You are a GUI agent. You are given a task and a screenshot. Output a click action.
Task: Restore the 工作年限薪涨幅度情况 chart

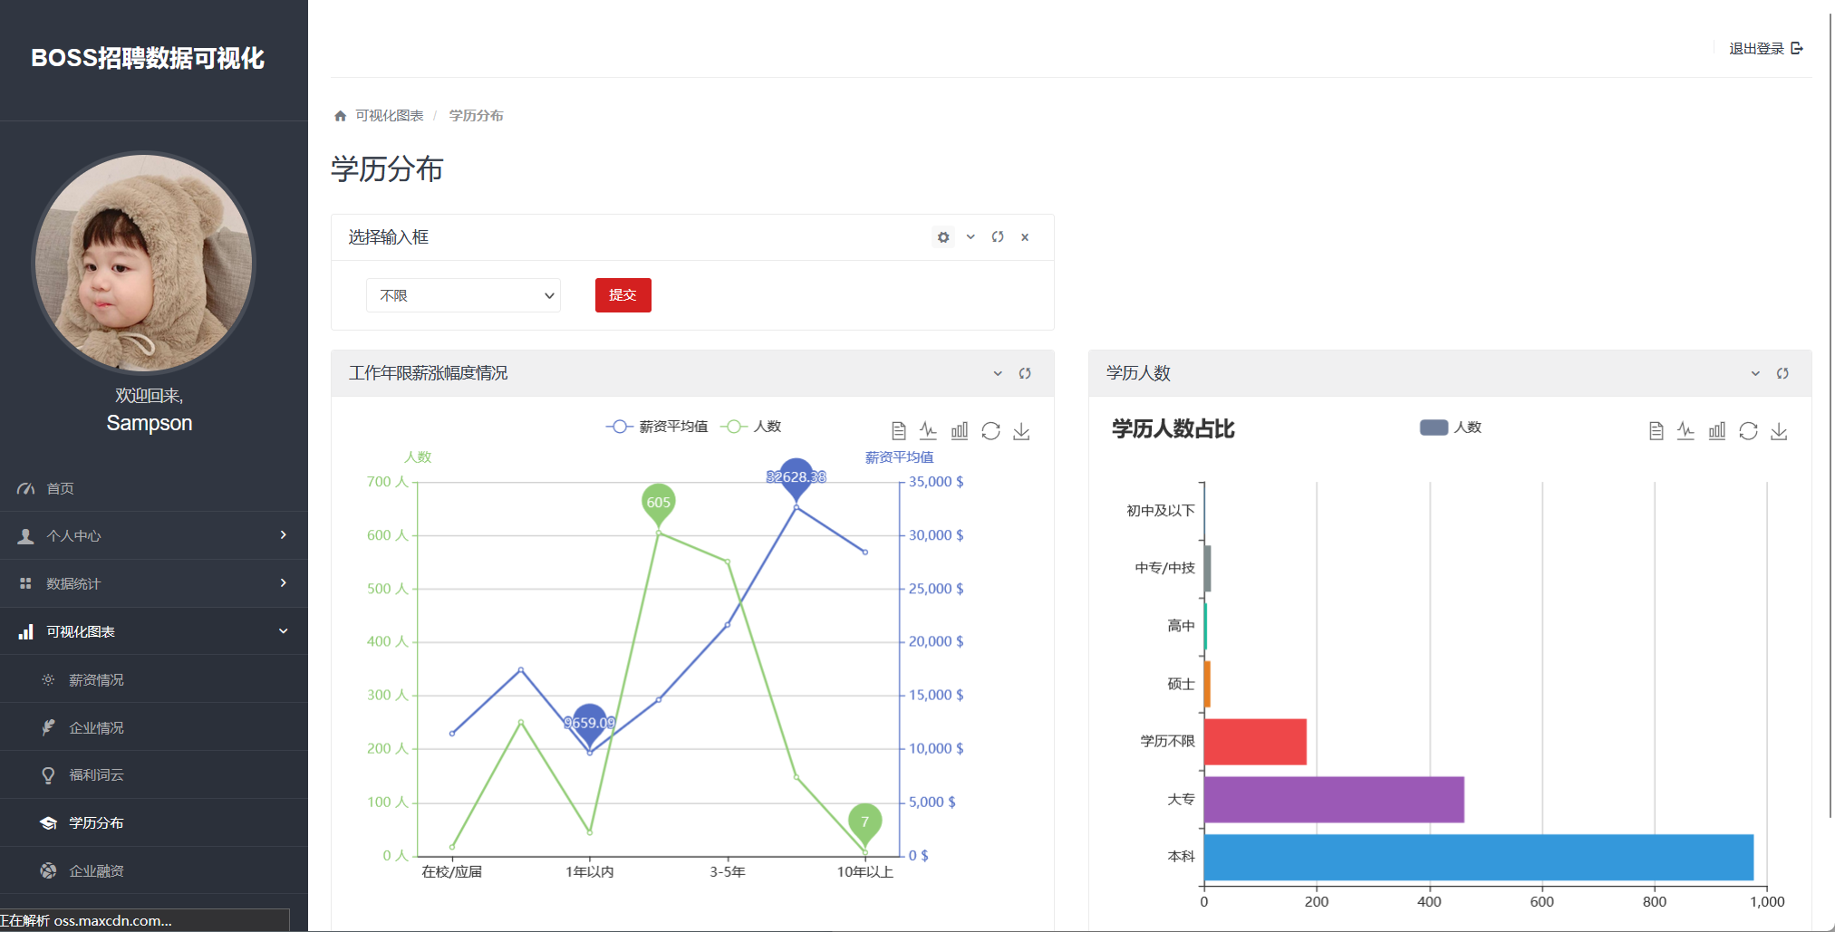[990, 431]
